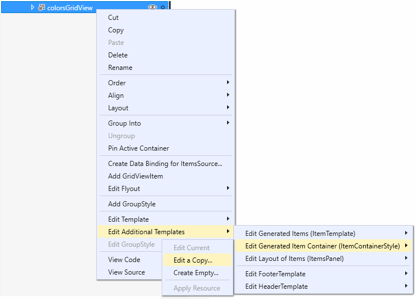Choose Cut from the context menu
The width and height of the screenshot is (416, 299).
(166, 18)
